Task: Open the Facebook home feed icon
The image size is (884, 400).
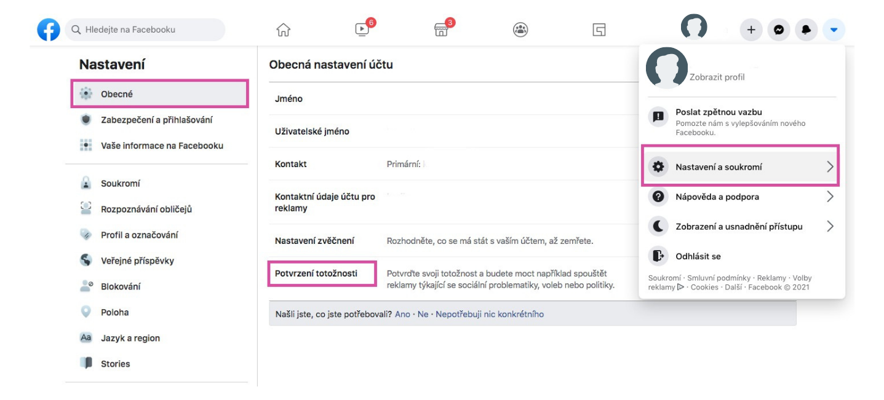Action: click(x=283, y=29)
